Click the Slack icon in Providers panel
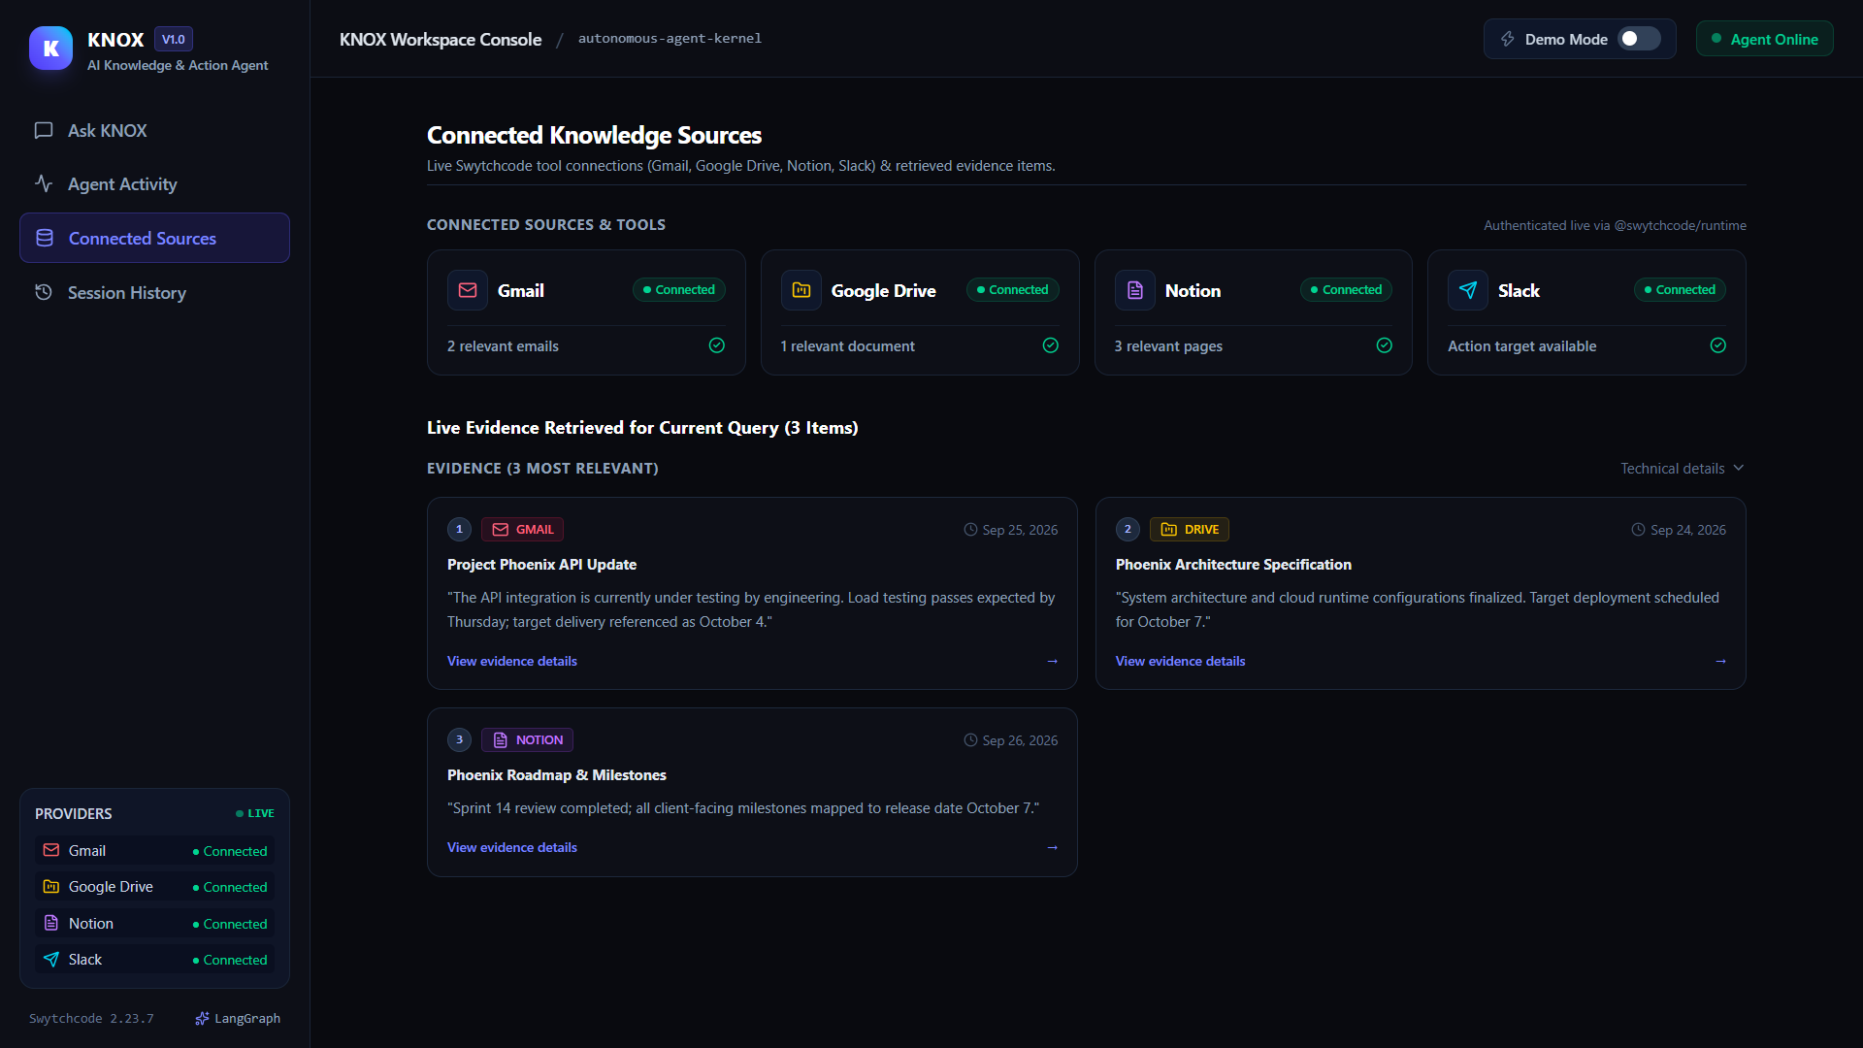 (51, 960)
